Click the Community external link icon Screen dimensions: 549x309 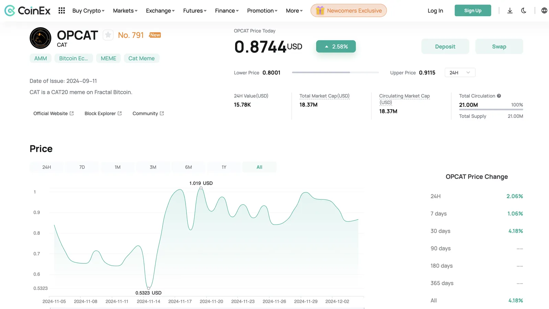[x=162, y=113]
